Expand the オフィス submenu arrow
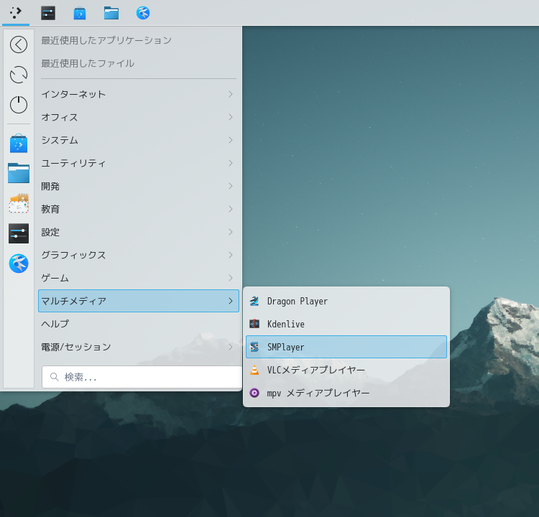Viewport: 539px width, 517px height. (231, 117)
